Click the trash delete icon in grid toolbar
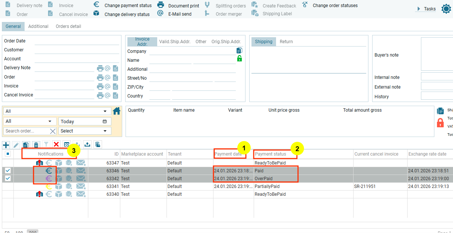453x233 pixels. coord(36,145)
